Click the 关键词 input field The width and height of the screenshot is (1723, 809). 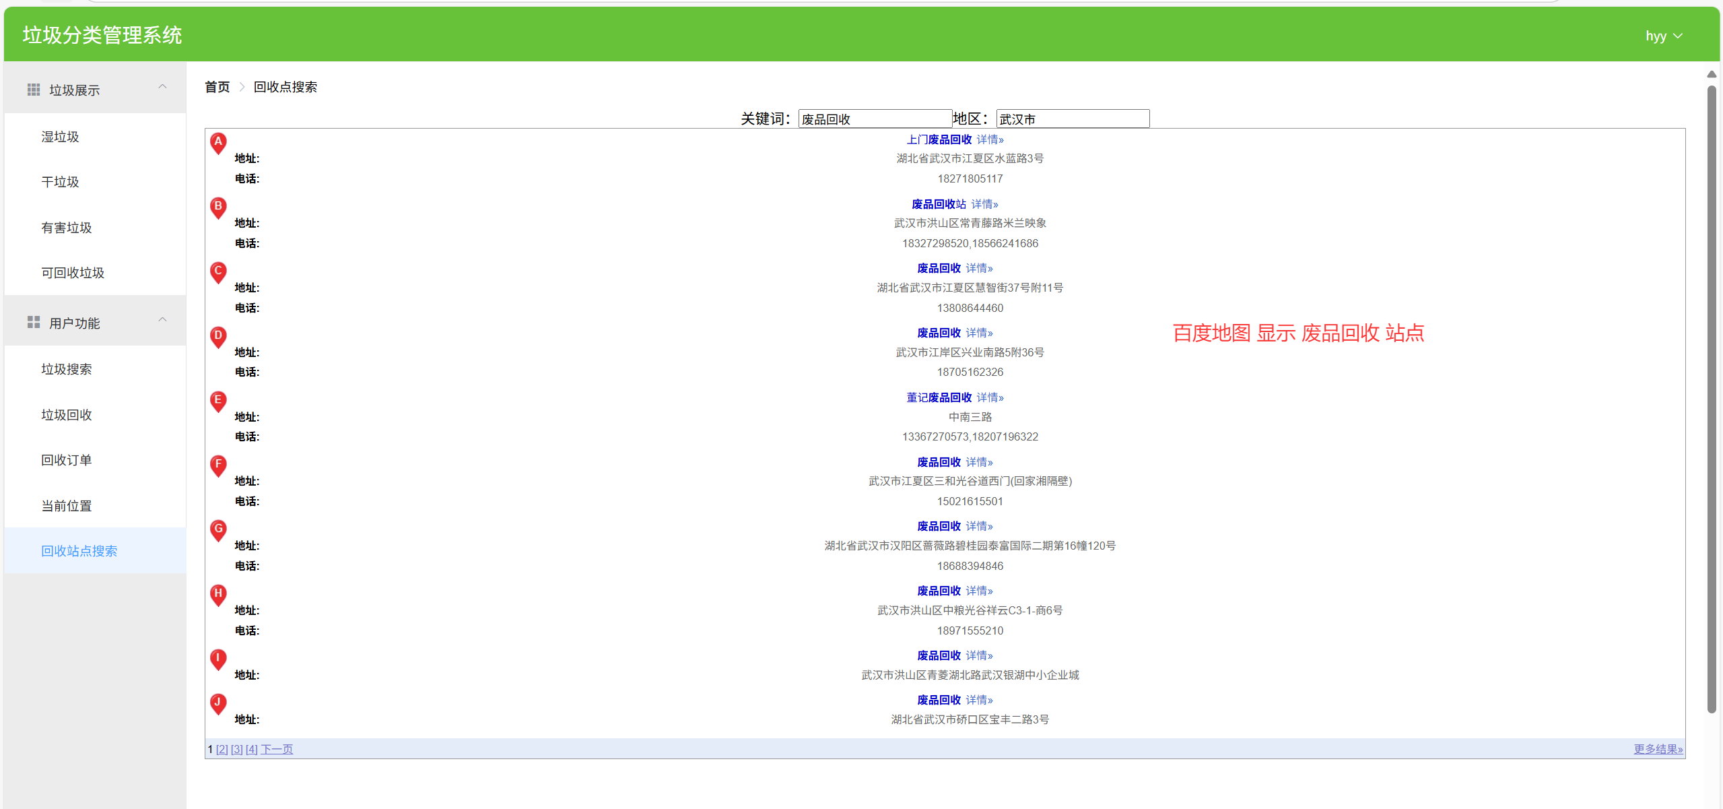(x=874, y=119)
